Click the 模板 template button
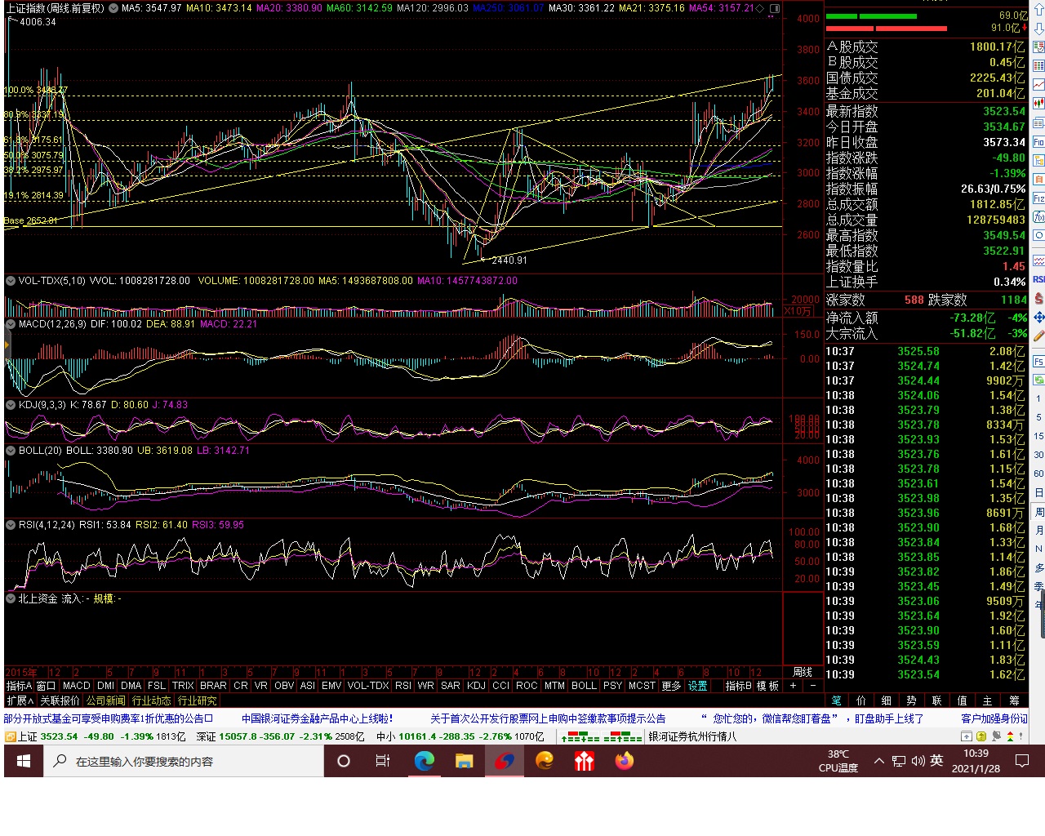1045x836 pixels. pyautogui.click(x=767, y=686)
